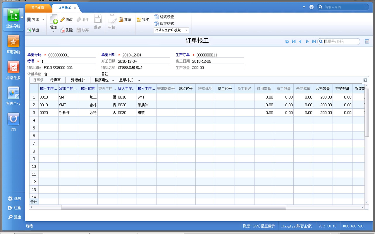This screenshot has height=234, width=375.
Task: Click 退出 exit in sidebar
Action: (x=15, y=217)
